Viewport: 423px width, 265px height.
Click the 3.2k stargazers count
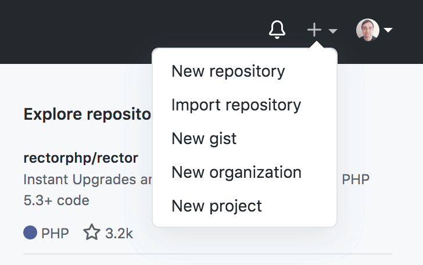pos(119,234)
